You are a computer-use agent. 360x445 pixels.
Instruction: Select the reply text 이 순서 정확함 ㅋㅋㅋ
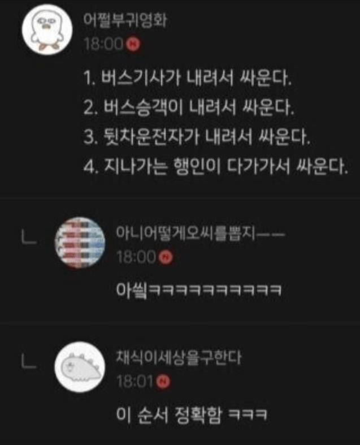point(192,415)
